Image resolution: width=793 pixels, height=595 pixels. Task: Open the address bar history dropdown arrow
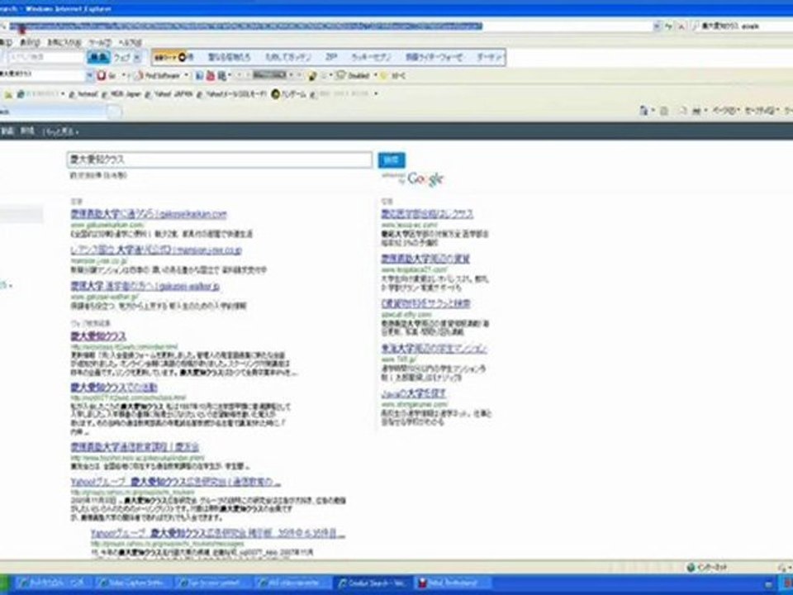[x=657, y=26]
